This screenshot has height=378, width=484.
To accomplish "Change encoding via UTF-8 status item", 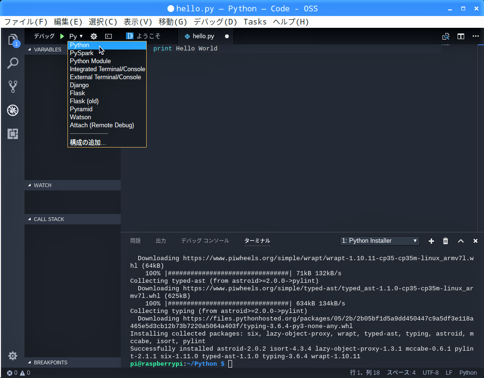I will point(431,373).
